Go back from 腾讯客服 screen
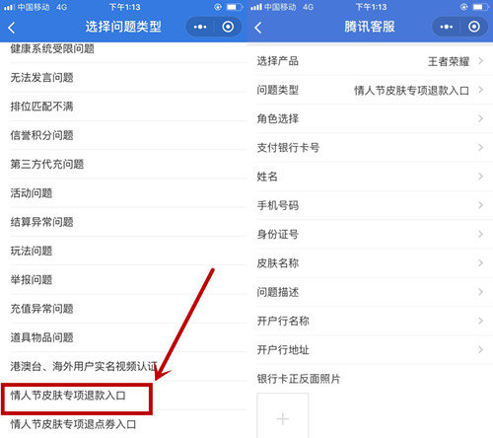The width and height of the screenshot is (493, 438). [x=258, y=28]
